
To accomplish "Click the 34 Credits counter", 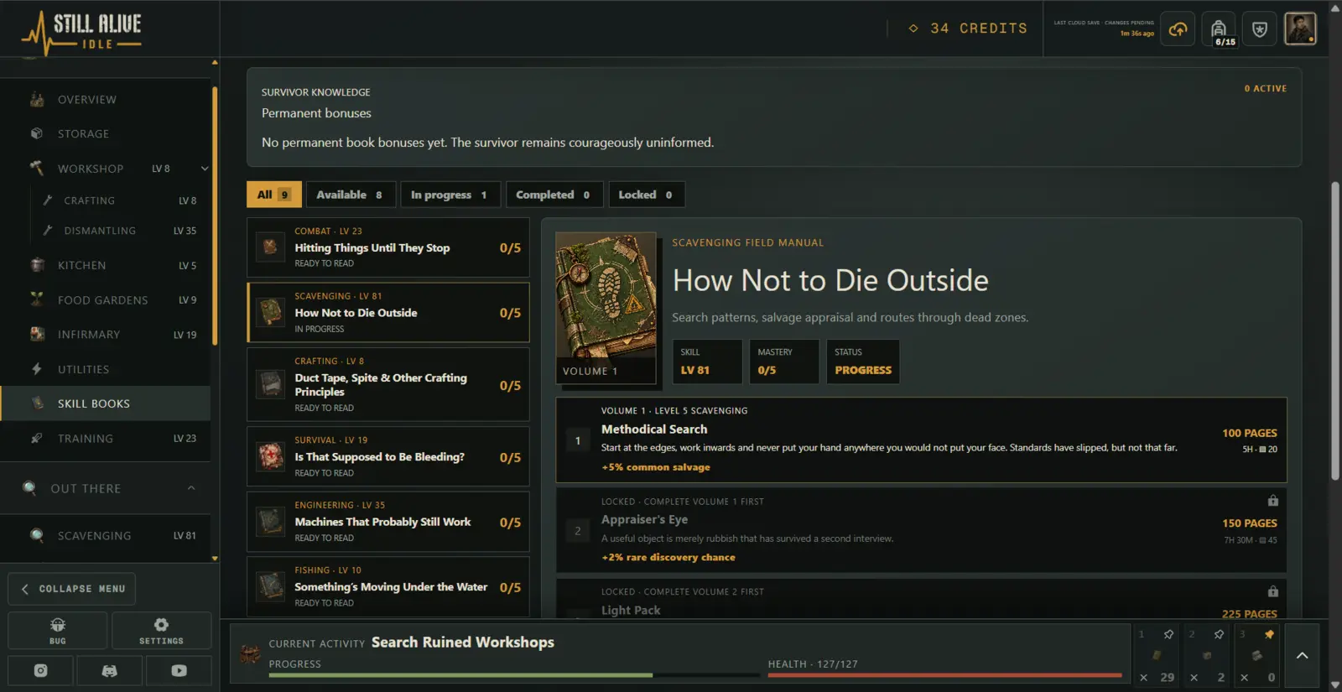I will point(968,29).
